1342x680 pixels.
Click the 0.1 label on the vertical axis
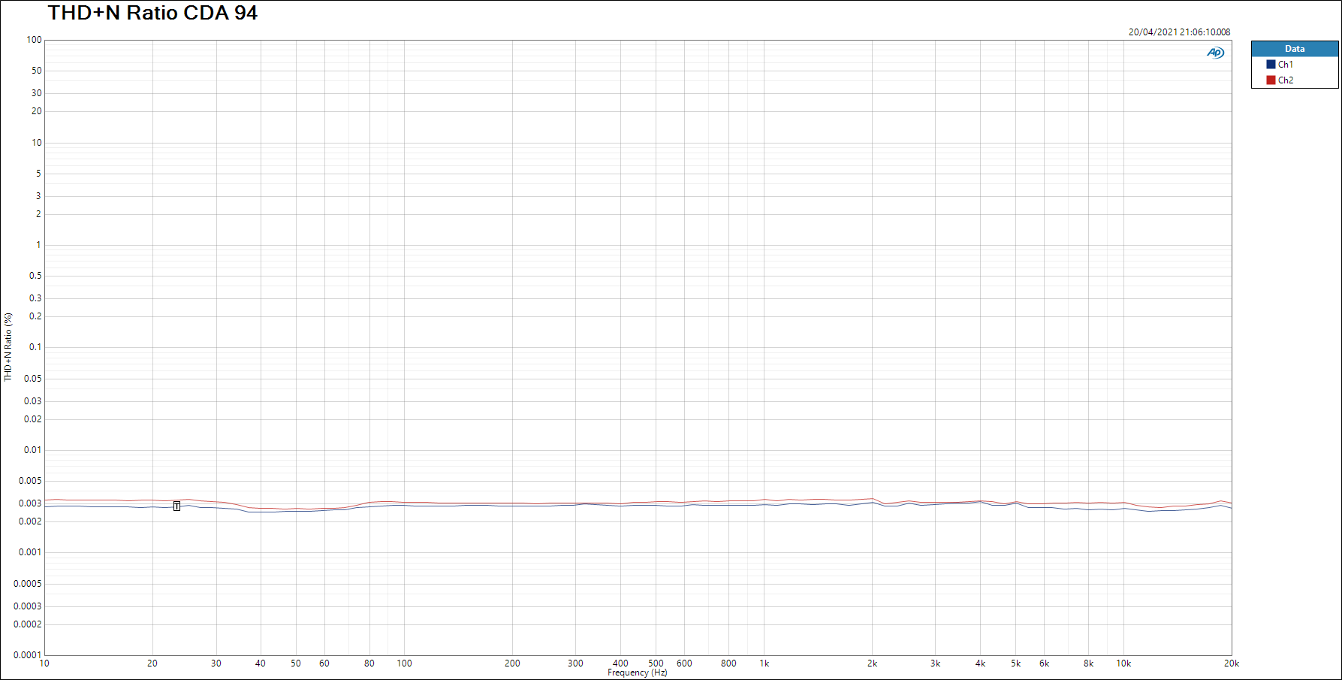tap(35, 347)
